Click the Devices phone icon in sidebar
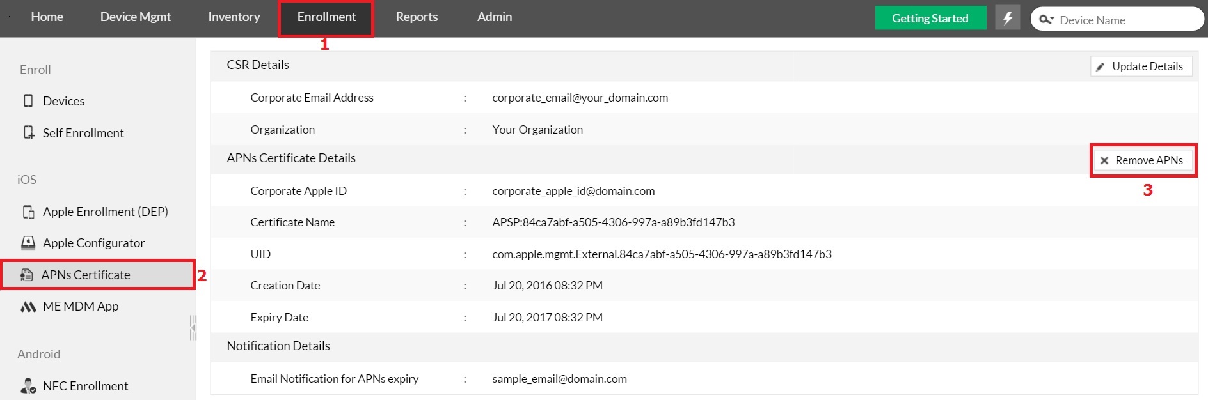This screenshot has height=400, width=1208. (28, 101)
